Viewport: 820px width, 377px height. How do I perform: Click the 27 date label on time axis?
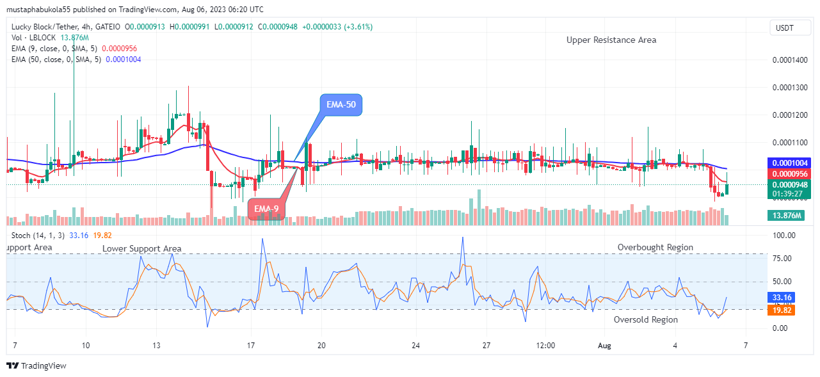click(486, 346)
